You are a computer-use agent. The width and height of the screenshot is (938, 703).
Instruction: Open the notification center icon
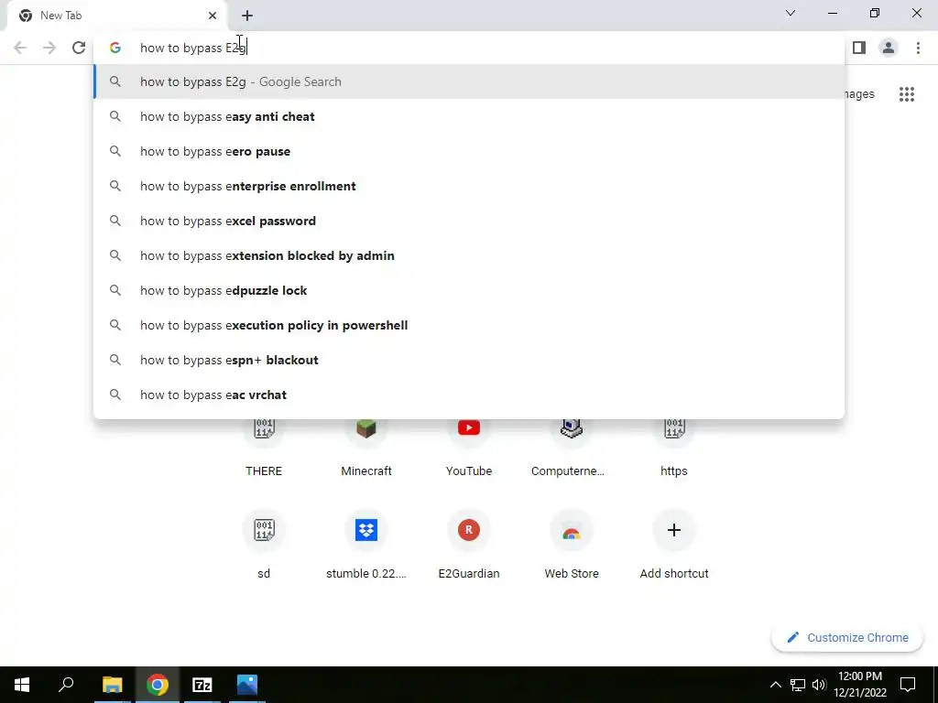908,685
